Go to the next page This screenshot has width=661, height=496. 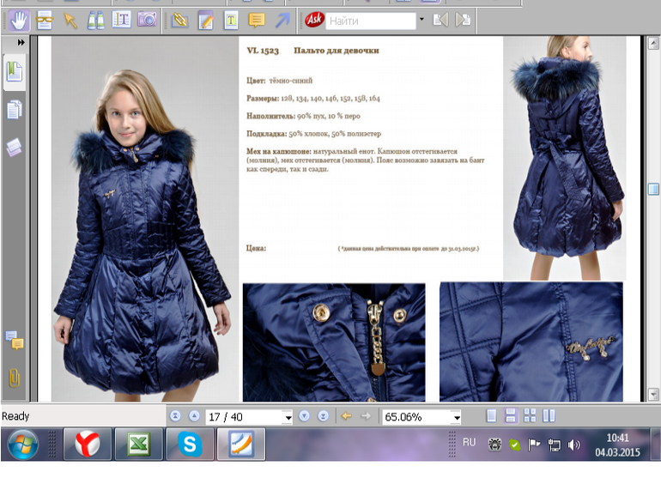point(305,416)
